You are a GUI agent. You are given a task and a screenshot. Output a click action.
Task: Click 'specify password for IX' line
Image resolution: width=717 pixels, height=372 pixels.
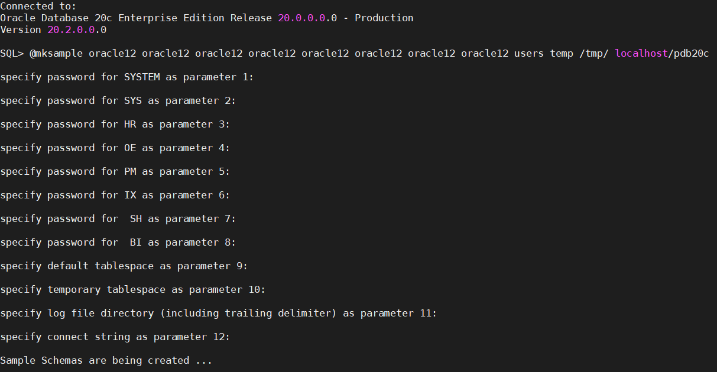tap(115, 195)
